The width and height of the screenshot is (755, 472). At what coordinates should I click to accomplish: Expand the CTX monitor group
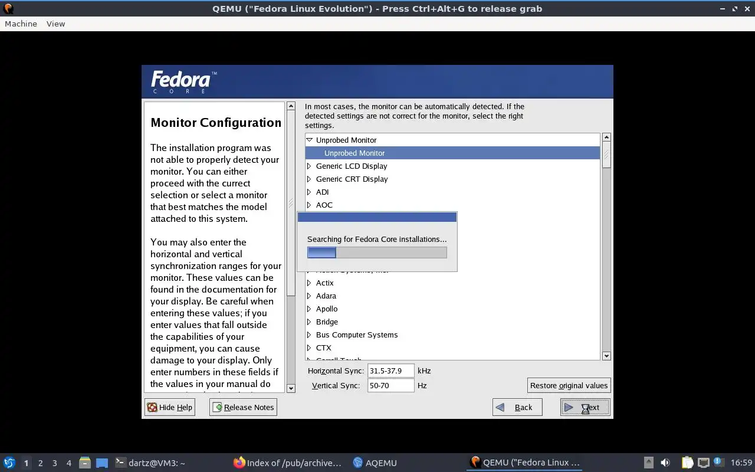309,348
